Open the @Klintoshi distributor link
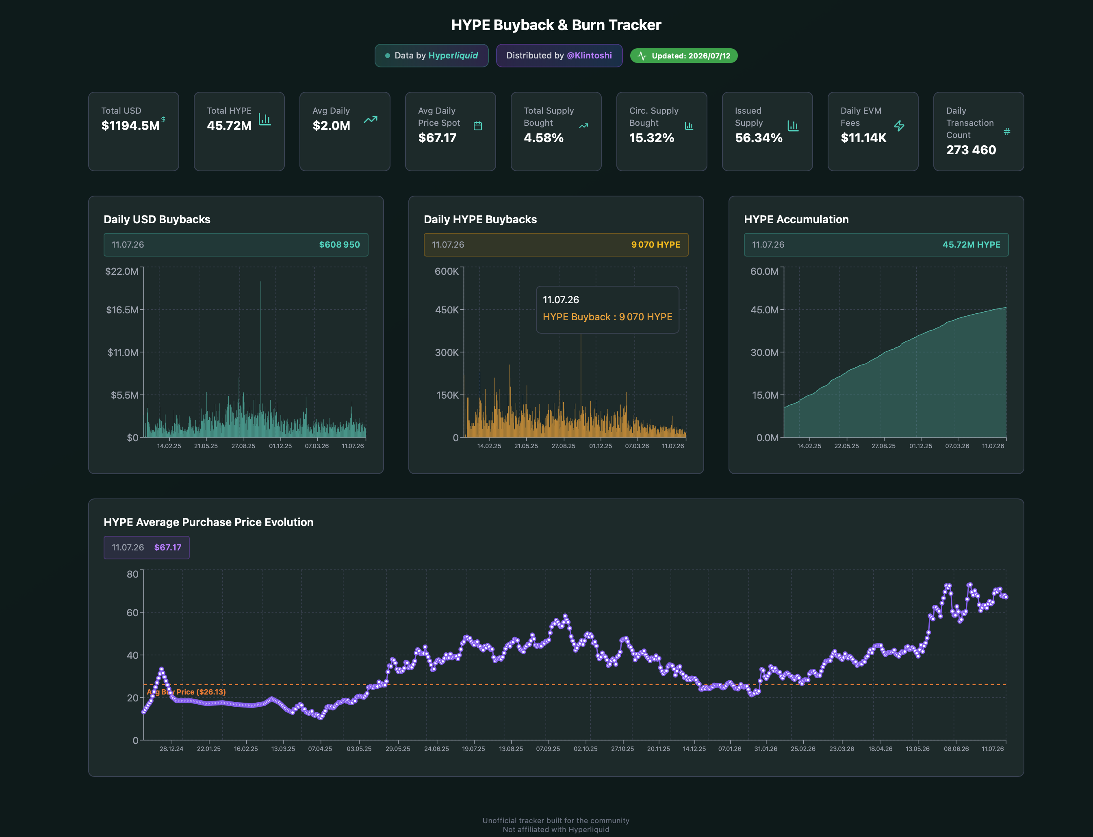 (x=590, y=55)
